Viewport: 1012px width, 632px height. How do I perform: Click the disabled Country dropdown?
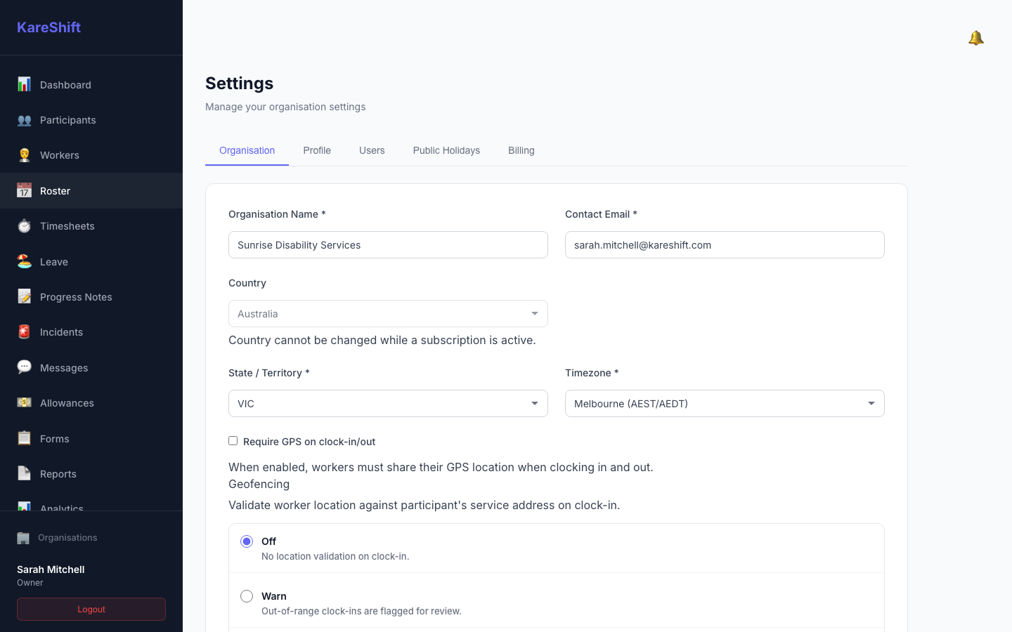click(388, 314)
